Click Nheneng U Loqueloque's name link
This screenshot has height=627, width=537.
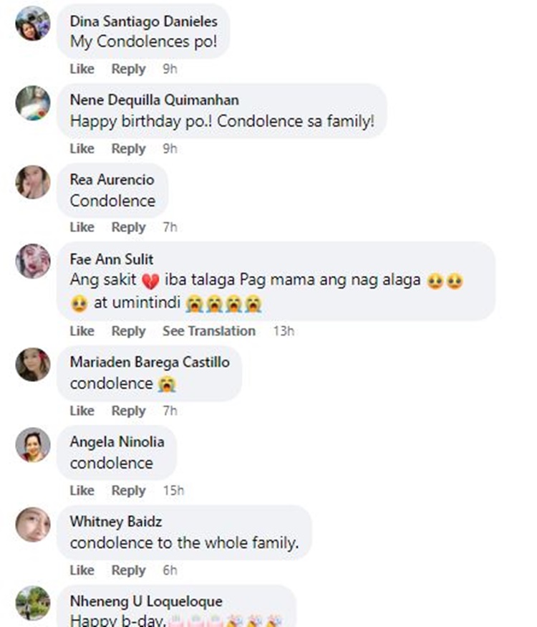[145, 601]
